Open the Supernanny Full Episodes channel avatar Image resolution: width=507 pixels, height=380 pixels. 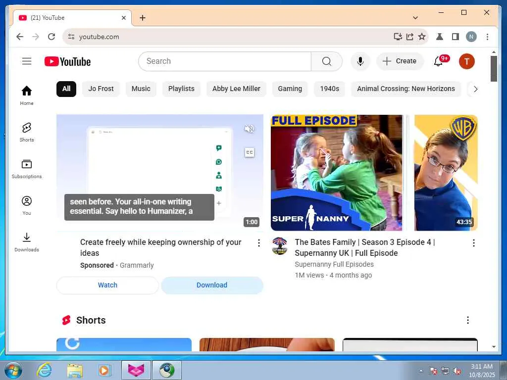[280, 245]
